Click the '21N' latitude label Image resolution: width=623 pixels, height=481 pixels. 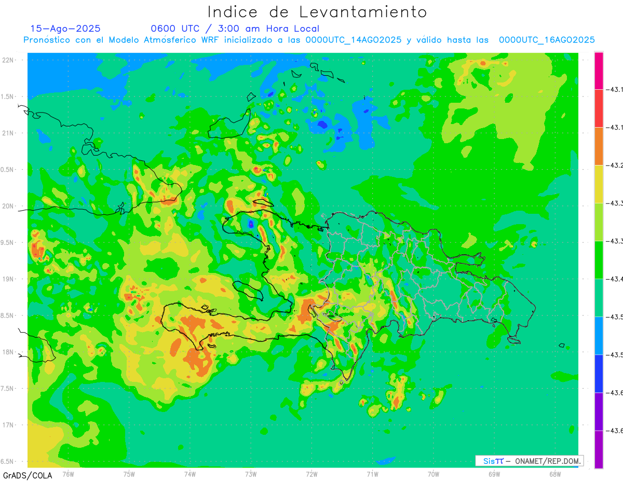click(x=9, y=133)
